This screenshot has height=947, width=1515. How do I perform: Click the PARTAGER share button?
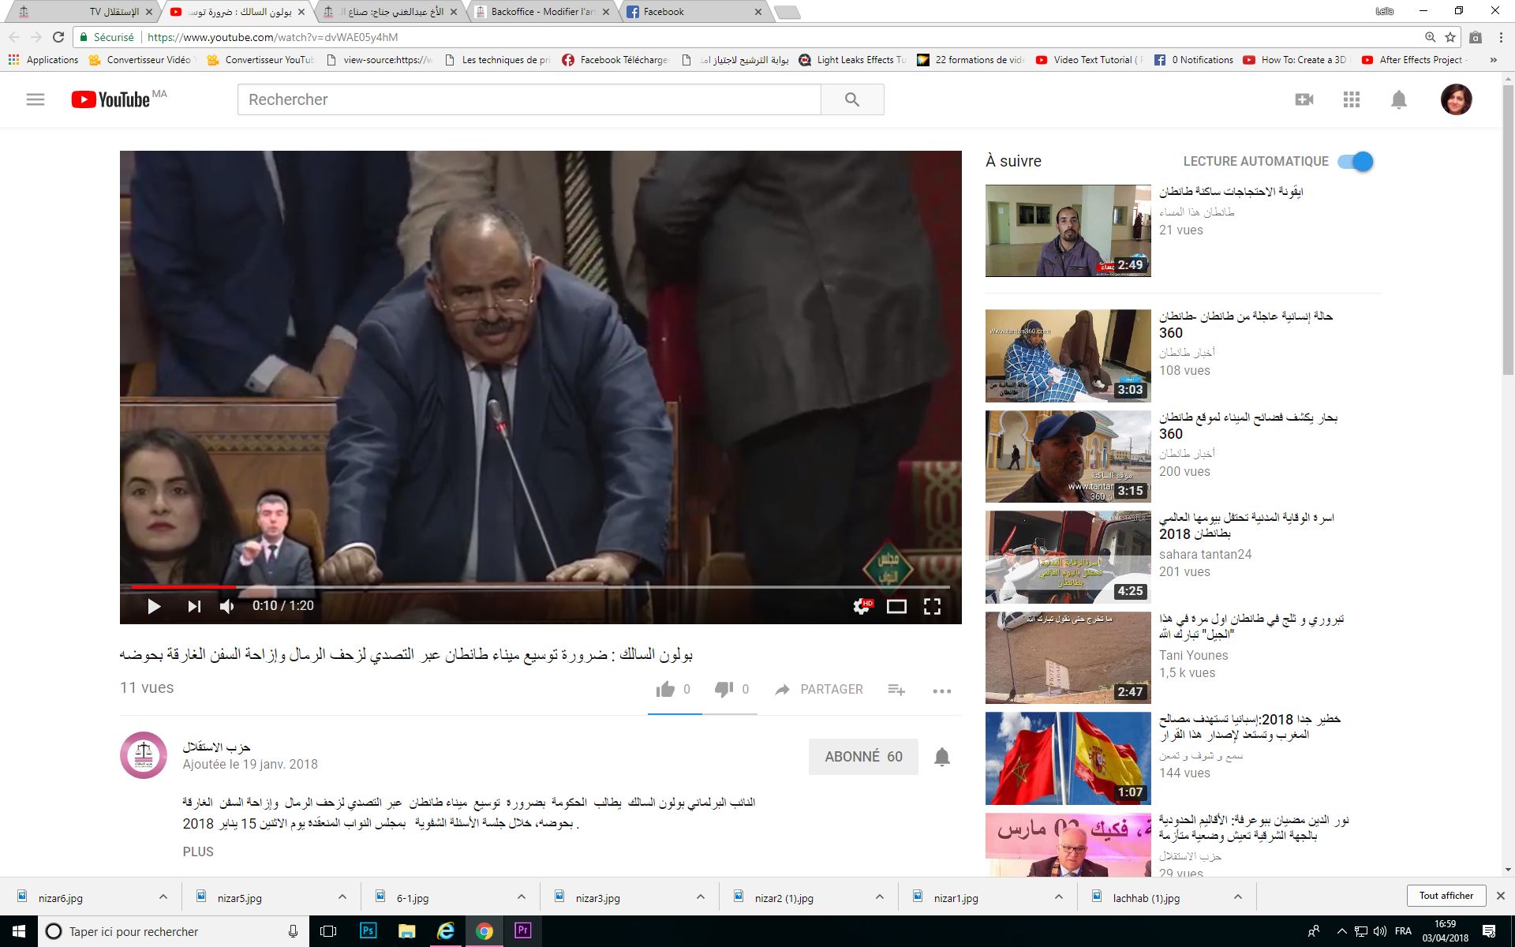click(x=820, y=690)
